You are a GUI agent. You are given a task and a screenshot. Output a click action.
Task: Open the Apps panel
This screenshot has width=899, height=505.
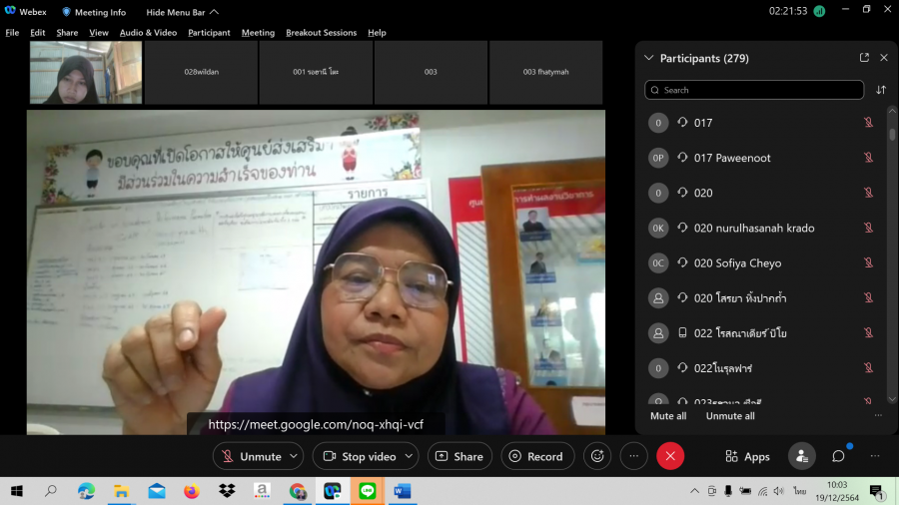pos(747,456)
